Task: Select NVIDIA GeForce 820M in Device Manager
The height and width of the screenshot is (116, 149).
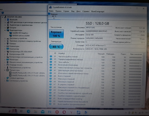Action: pos(21,36)
